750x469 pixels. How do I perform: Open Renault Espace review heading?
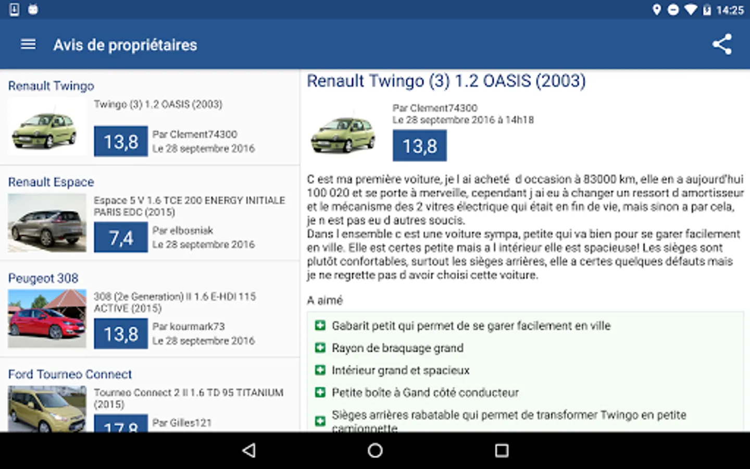(x=51, y=182)
